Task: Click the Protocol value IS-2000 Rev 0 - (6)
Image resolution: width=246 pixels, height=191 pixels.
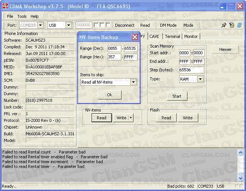Action: pos(50,120)
